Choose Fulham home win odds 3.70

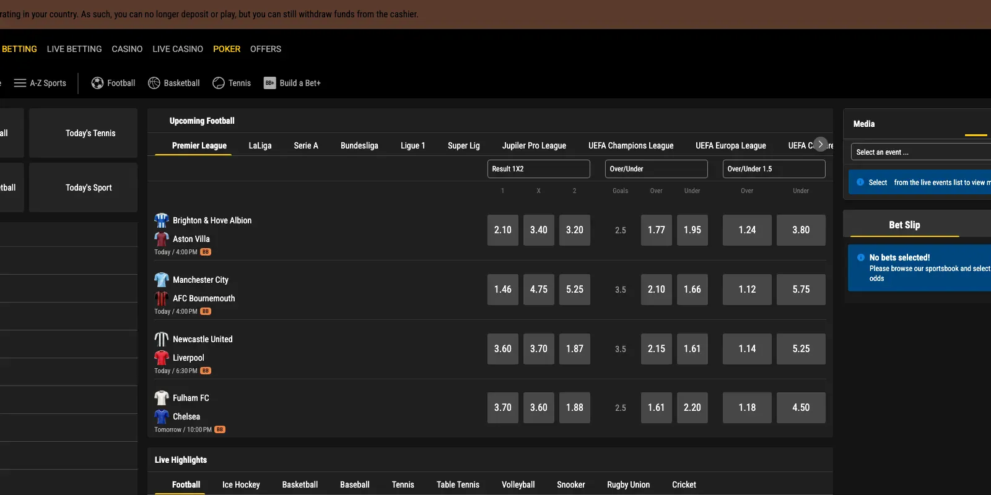503,408
